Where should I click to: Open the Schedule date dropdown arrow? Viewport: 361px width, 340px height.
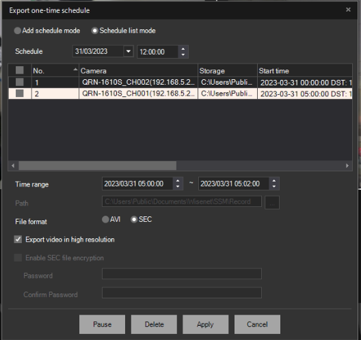tap(129, 51)
